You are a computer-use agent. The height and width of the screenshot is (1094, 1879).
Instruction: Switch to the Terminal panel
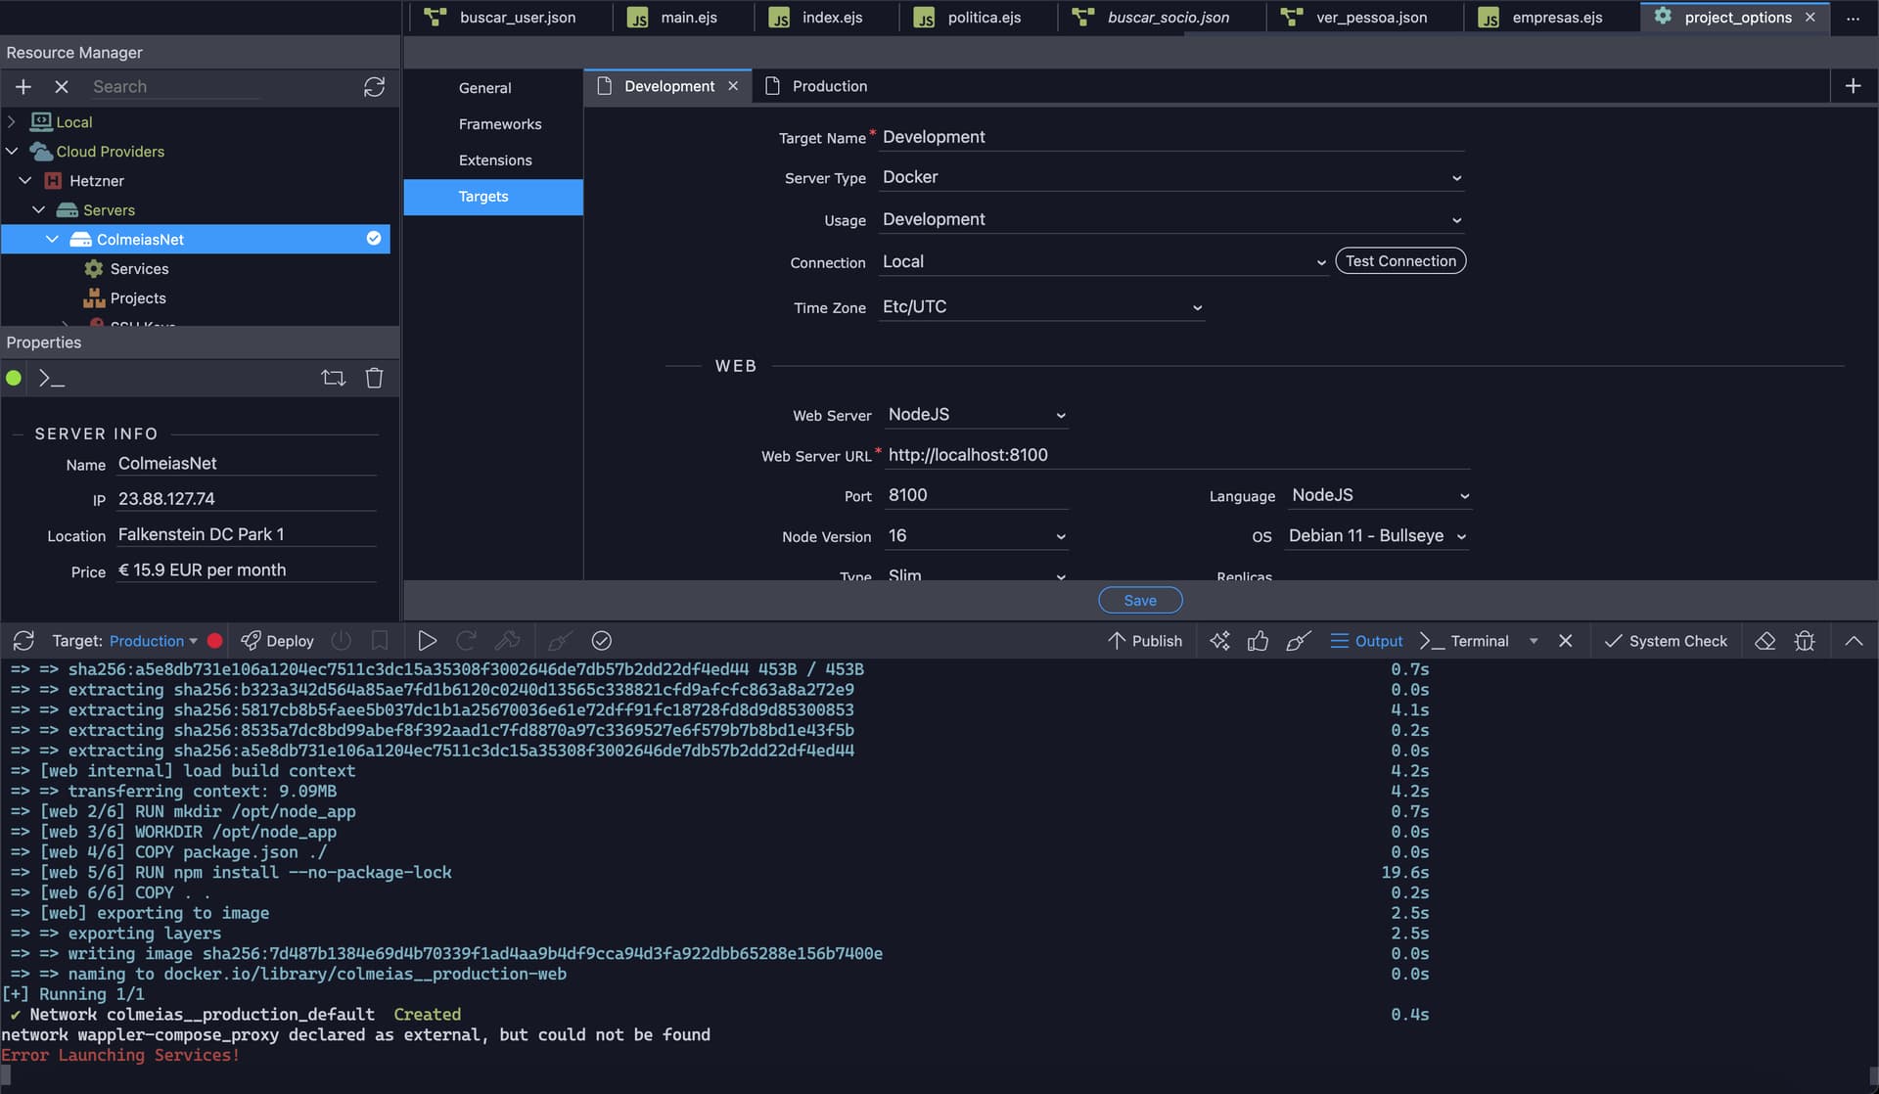[x=1464, y=641]
